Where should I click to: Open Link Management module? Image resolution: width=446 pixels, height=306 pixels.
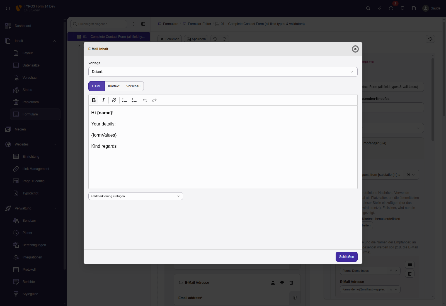click(35, 169)
